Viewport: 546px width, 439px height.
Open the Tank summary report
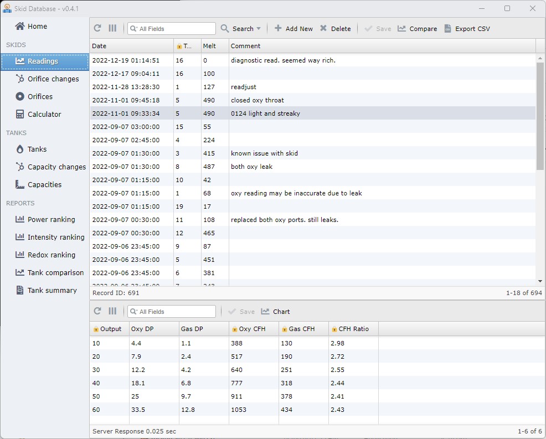click(x=52, y=290)
